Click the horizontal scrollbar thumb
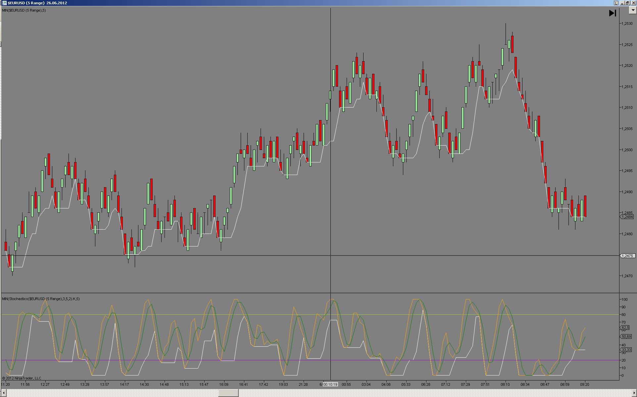 point(228,393)
